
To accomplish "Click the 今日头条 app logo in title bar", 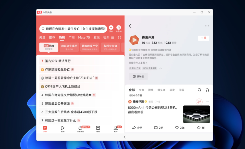I will (x=39, y=12).
